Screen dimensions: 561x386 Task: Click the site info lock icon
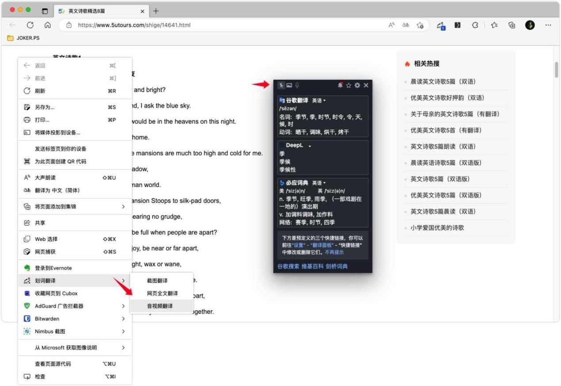[69, 25]
